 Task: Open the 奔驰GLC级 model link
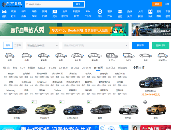click(120, 74)
